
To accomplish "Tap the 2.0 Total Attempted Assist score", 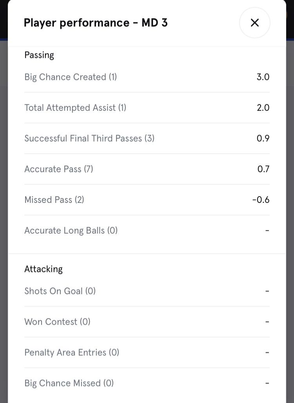I will point(263,108).
